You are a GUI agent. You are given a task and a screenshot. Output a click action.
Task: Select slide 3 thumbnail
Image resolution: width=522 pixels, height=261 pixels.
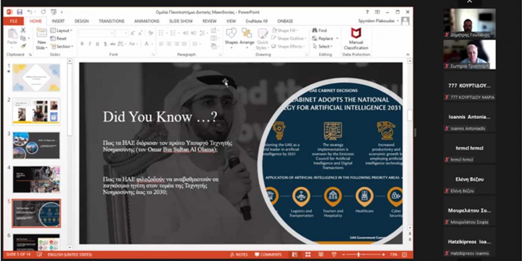coord(36,145)
